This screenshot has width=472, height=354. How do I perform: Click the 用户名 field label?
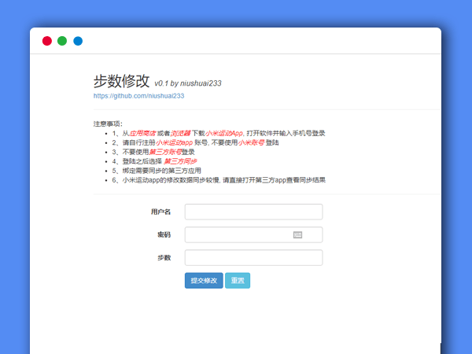pyautogui.click(x=160, y=212)
